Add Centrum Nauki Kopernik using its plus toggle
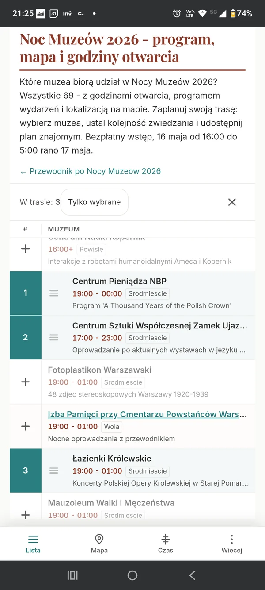Viewport: 265px width, 590px height. [25, 249]
